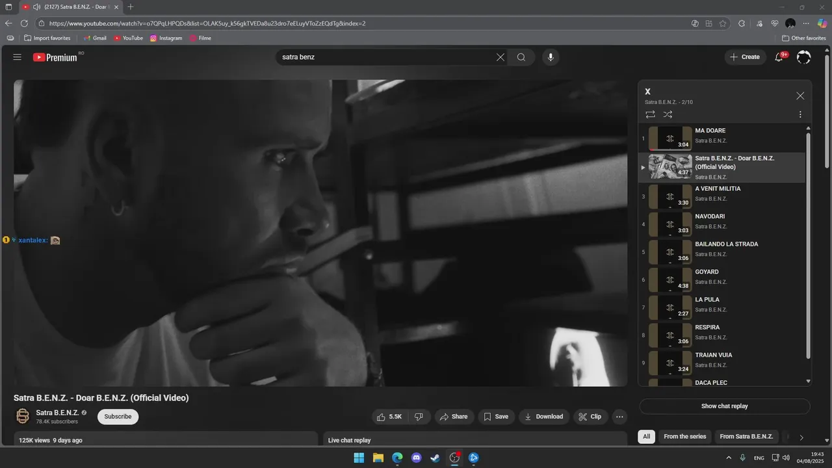
Task: Open Copilot in Edge sidebar
Action: [822, 23]
